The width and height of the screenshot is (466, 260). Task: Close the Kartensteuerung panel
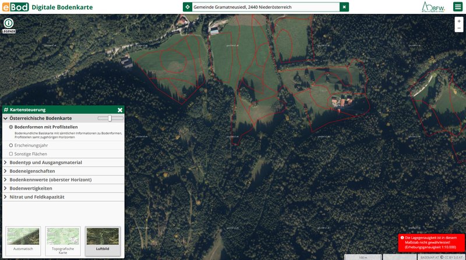[x=120, y=109]
